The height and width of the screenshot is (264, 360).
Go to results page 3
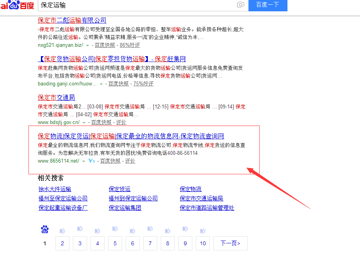(80, 243)
